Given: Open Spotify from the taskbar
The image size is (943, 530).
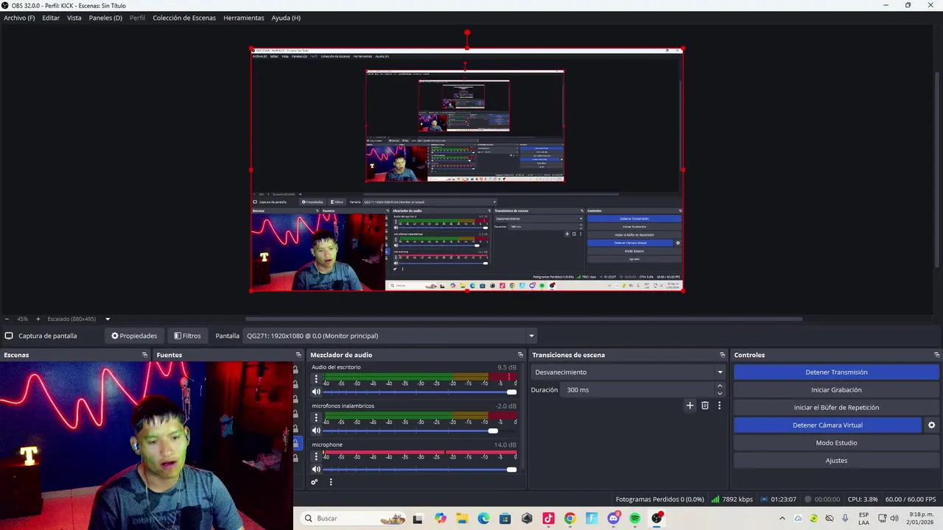Looking at the screenshot, I should 634,518.
